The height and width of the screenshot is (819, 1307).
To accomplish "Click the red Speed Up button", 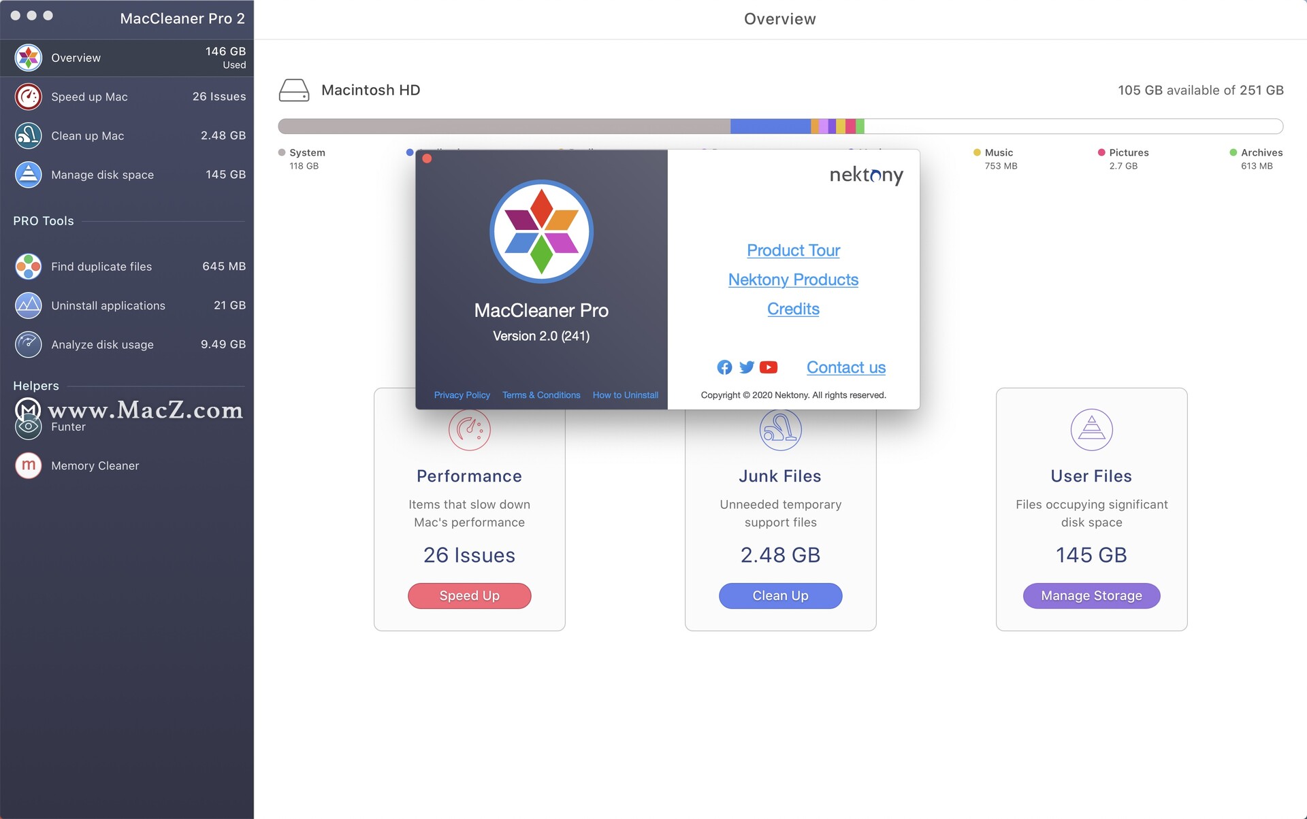I will [469, 596].
